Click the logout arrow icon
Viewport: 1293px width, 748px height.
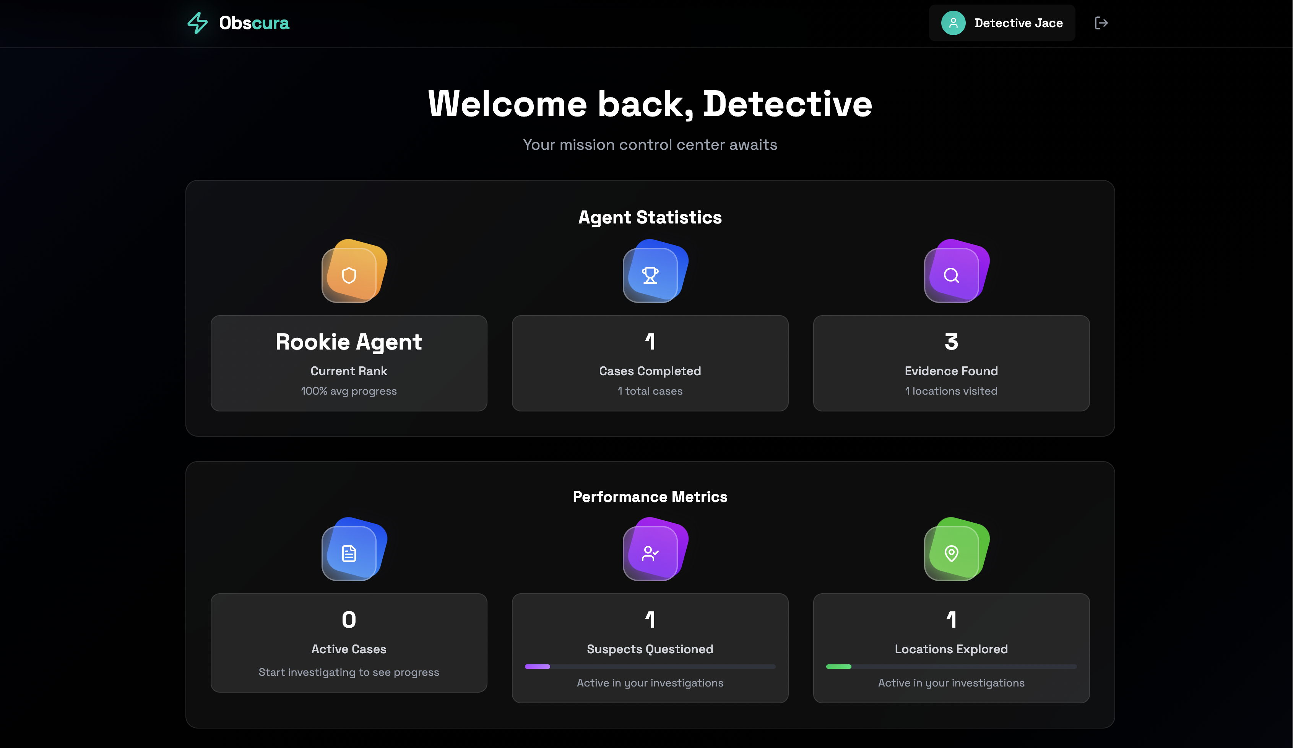[x=1101, y=23]
